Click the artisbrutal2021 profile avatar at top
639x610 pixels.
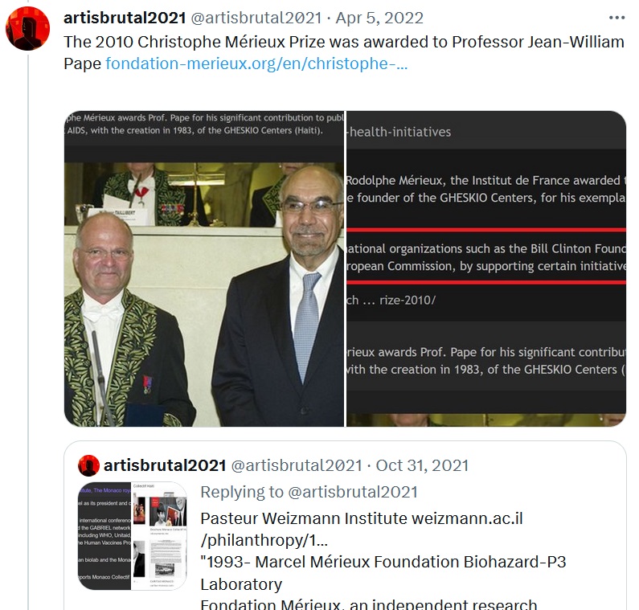point(27,28)
